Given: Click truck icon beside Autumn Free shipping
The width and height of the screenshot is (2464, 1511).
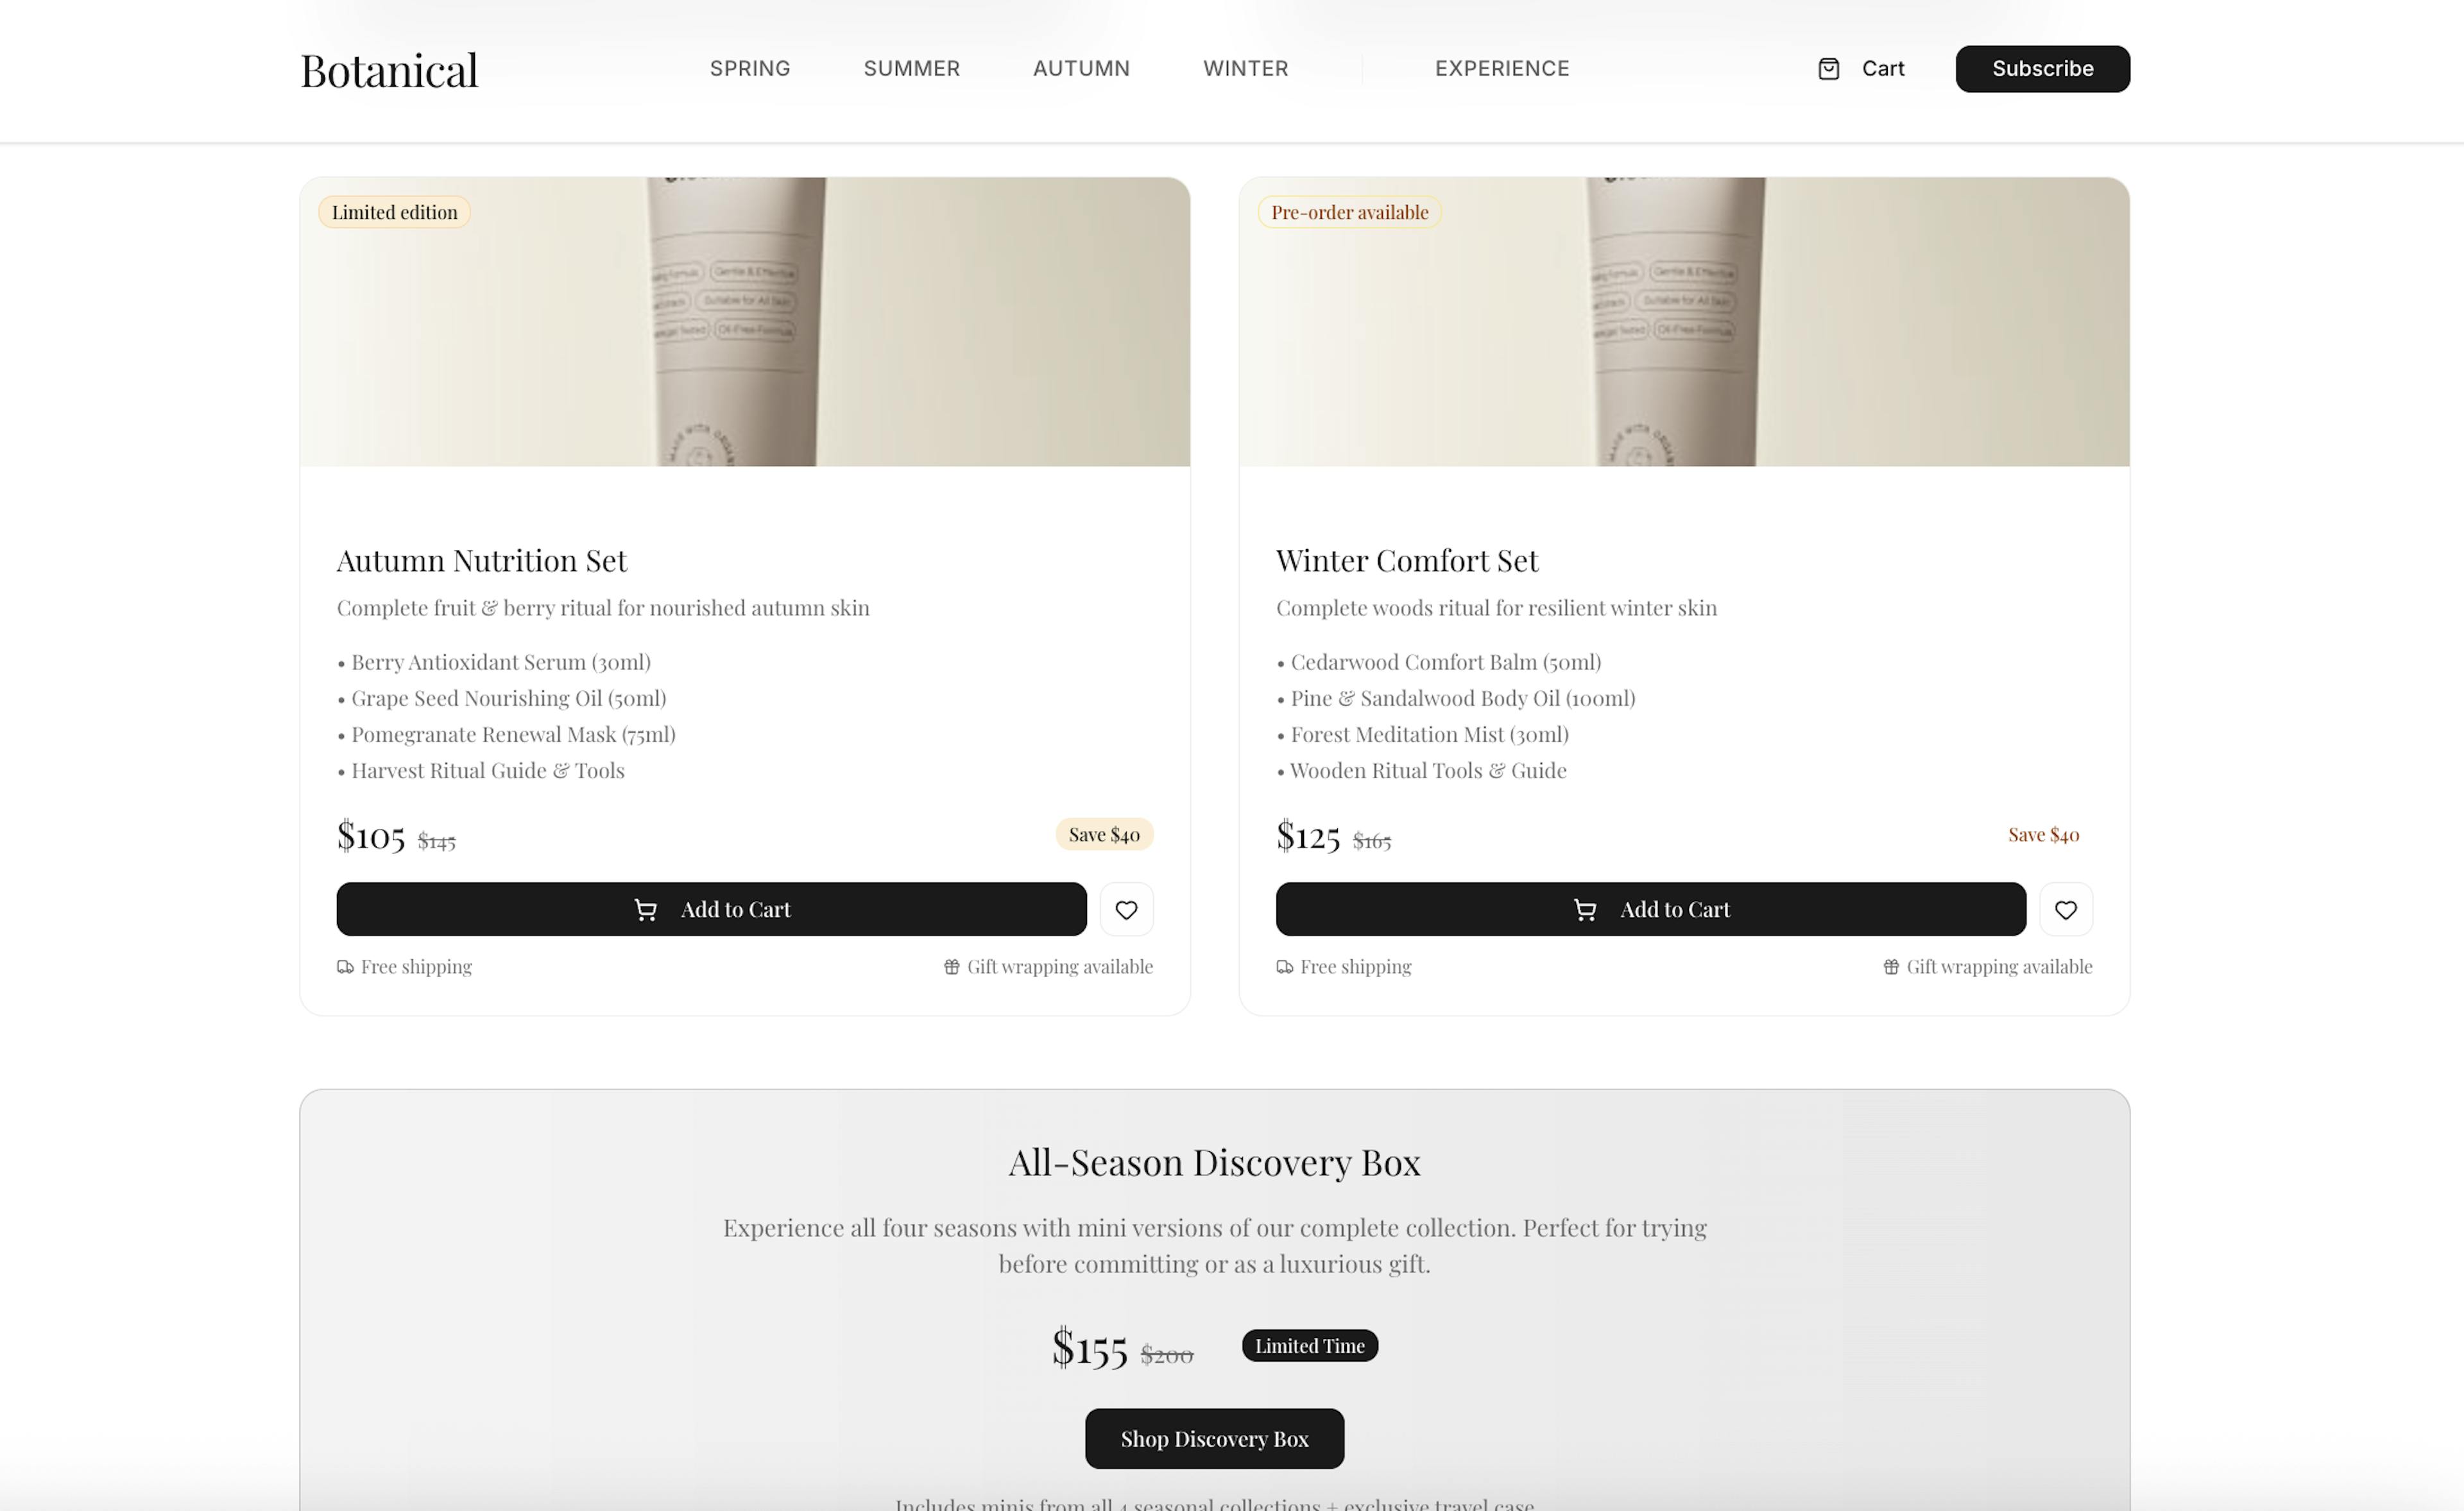Looking at the screenshot, I should click(x=345, y=967).
